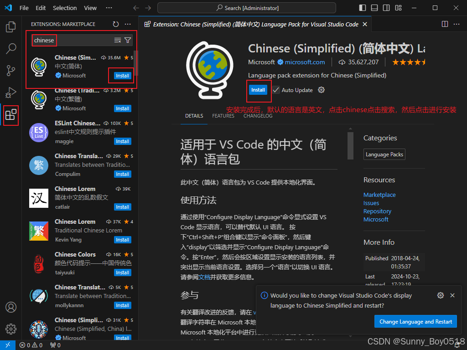
Task: Install Chinese (Simplified) from the list
Action: 122,76
